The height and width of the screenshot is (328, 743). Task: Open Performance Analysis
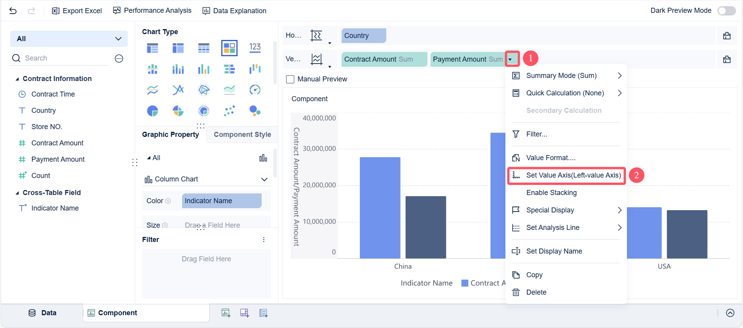click(x=152, y=10)
